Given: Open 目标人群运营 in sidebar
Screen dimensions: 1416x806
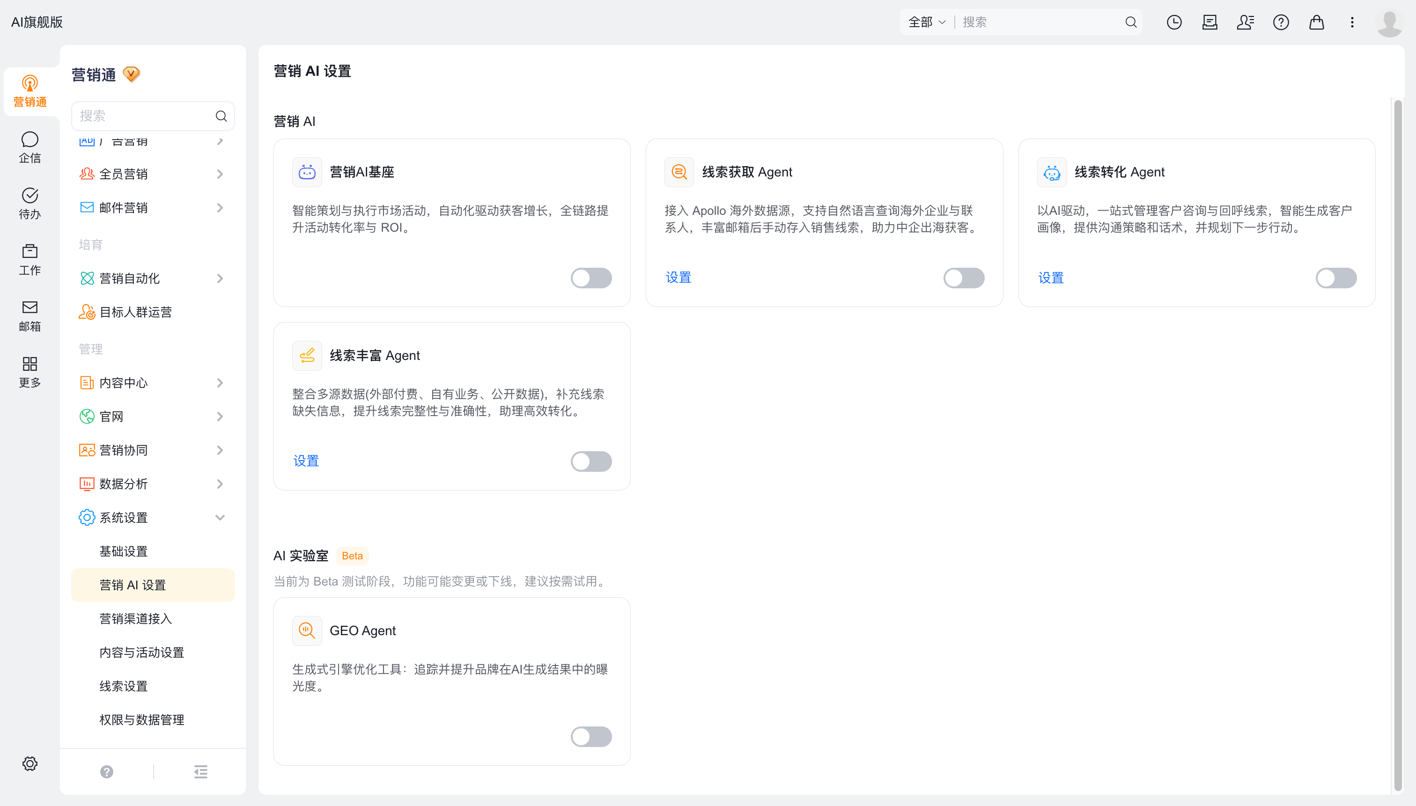Looking at the screenshot, I should pos(153,312).
